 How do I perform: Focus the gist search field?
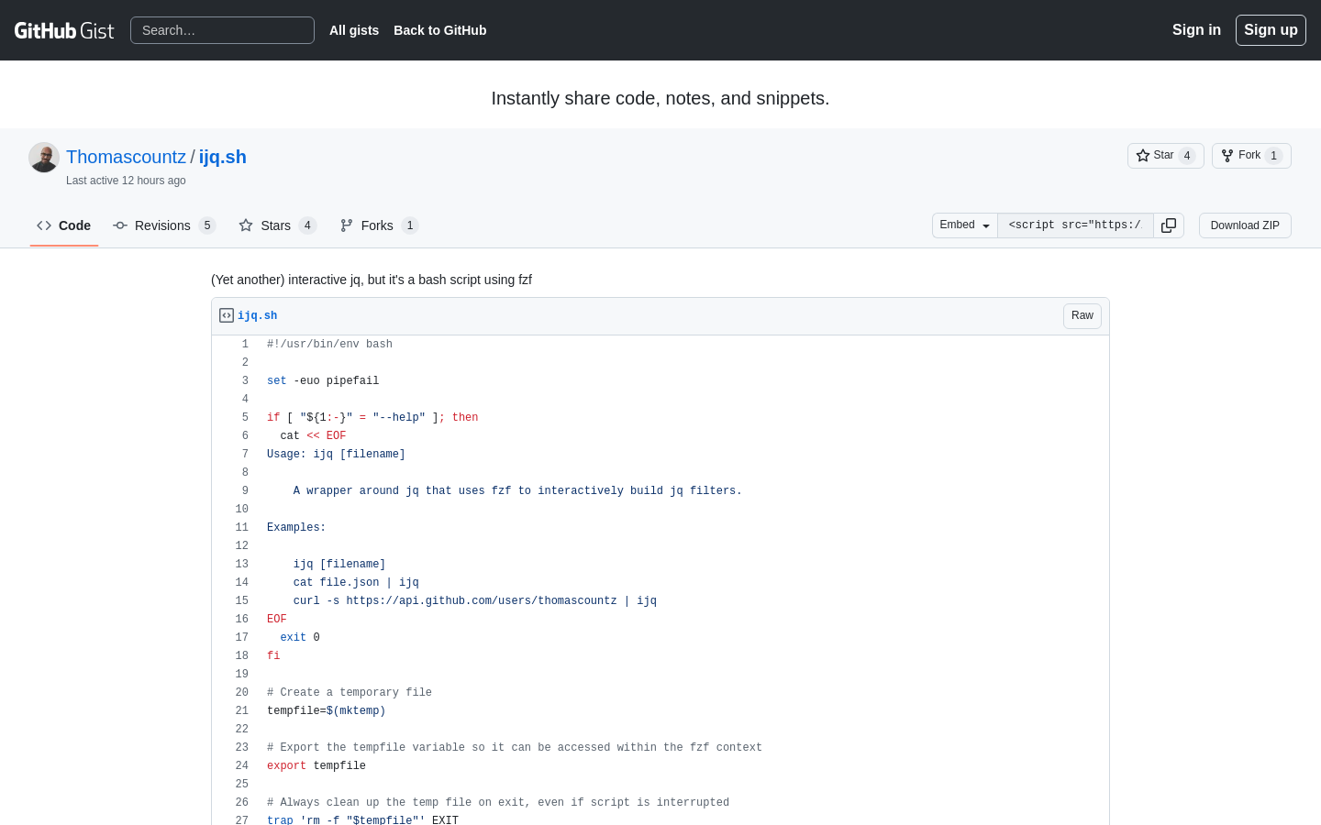click(x=222, y=30)
